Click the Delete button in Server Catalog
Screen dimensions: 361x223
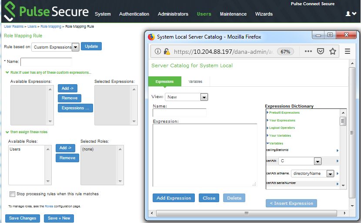click(234, 198)
